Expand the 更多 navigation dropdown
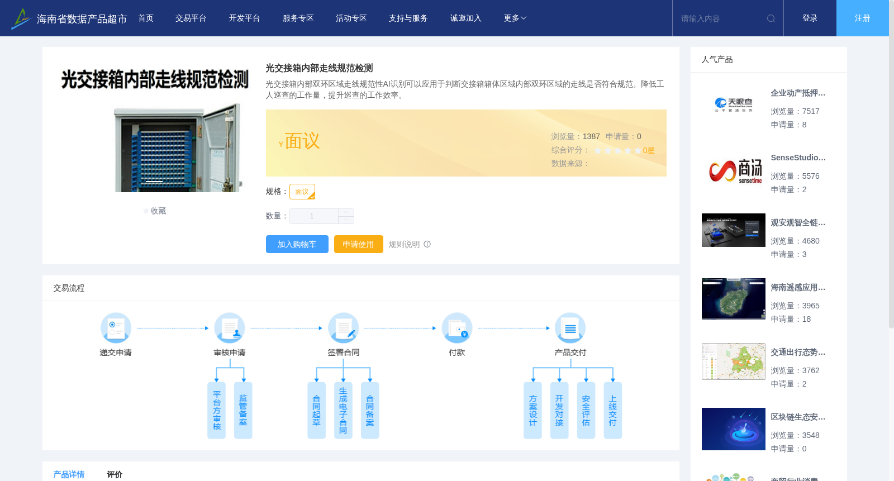Image resolution: width=894 pixels, height=481 pixels. [515, 18]
